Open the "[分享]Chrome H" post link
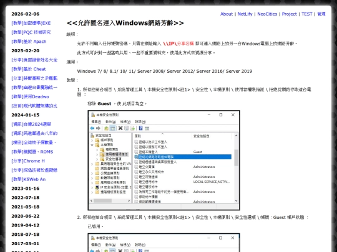337x252 pixels. click(x=28, y=161)
